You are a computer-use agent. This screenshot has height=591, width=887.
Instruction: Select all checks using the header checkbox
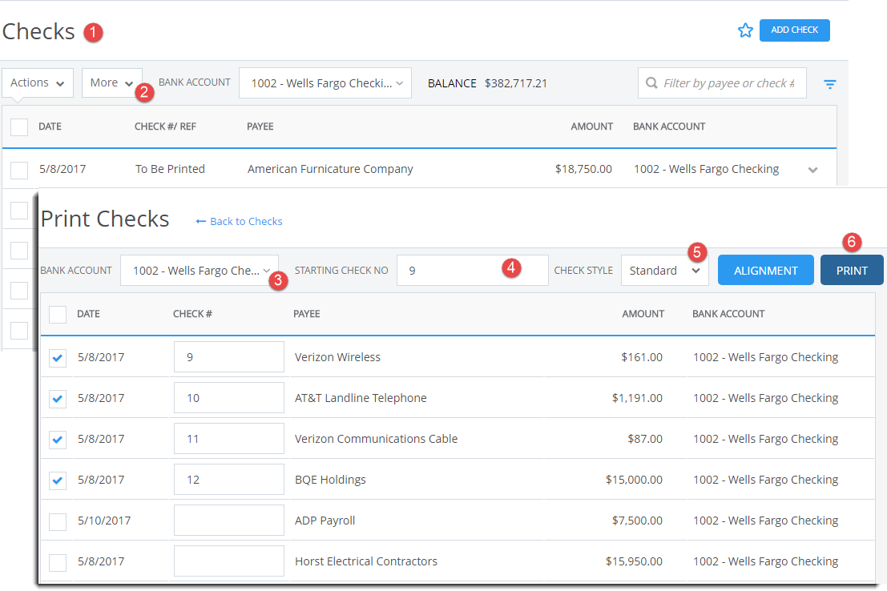point(57,314)
